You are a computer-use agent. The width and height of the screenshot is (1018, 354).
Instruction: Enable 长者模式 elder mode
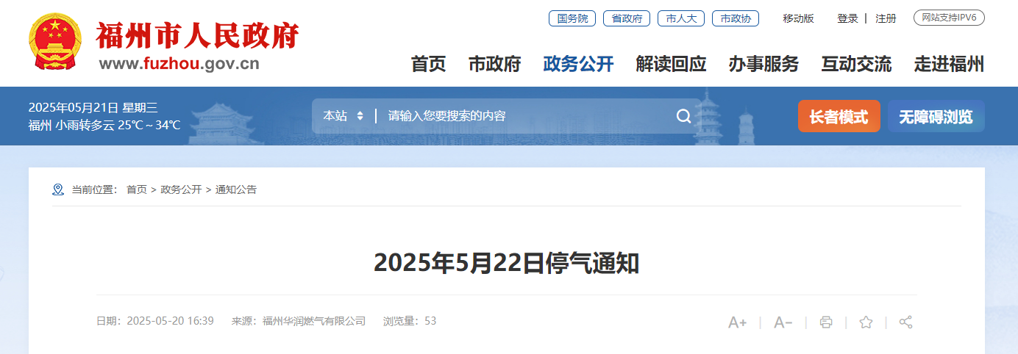pyautogui.click(x=839, y=116)
